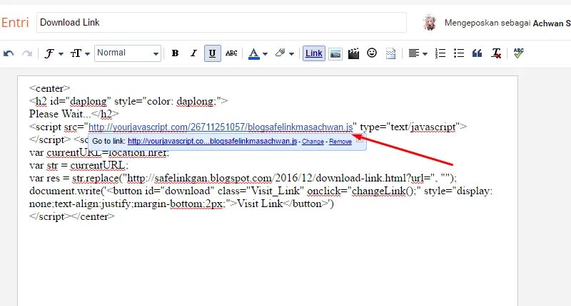Expand the highlight color dropdown arrow
571x306 pixels.
(291, 54)
